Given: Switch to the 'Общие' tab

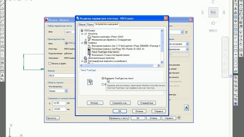Looking at the screenshot, I should 82,24.
